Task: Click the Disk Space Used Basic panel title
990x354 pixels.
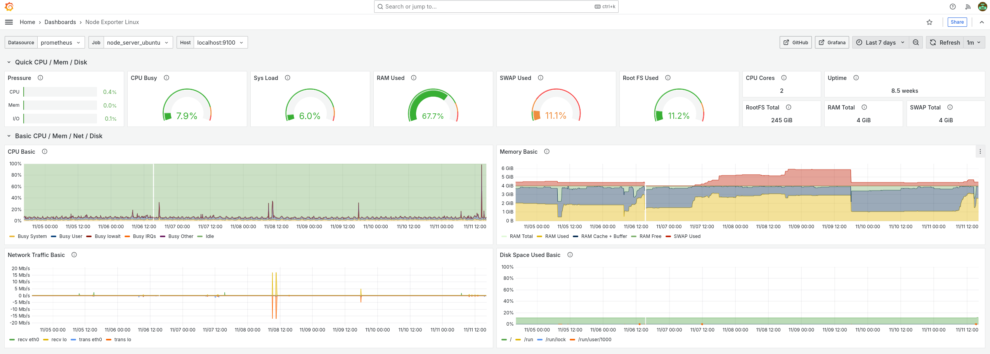Action: tap(530, 255)
